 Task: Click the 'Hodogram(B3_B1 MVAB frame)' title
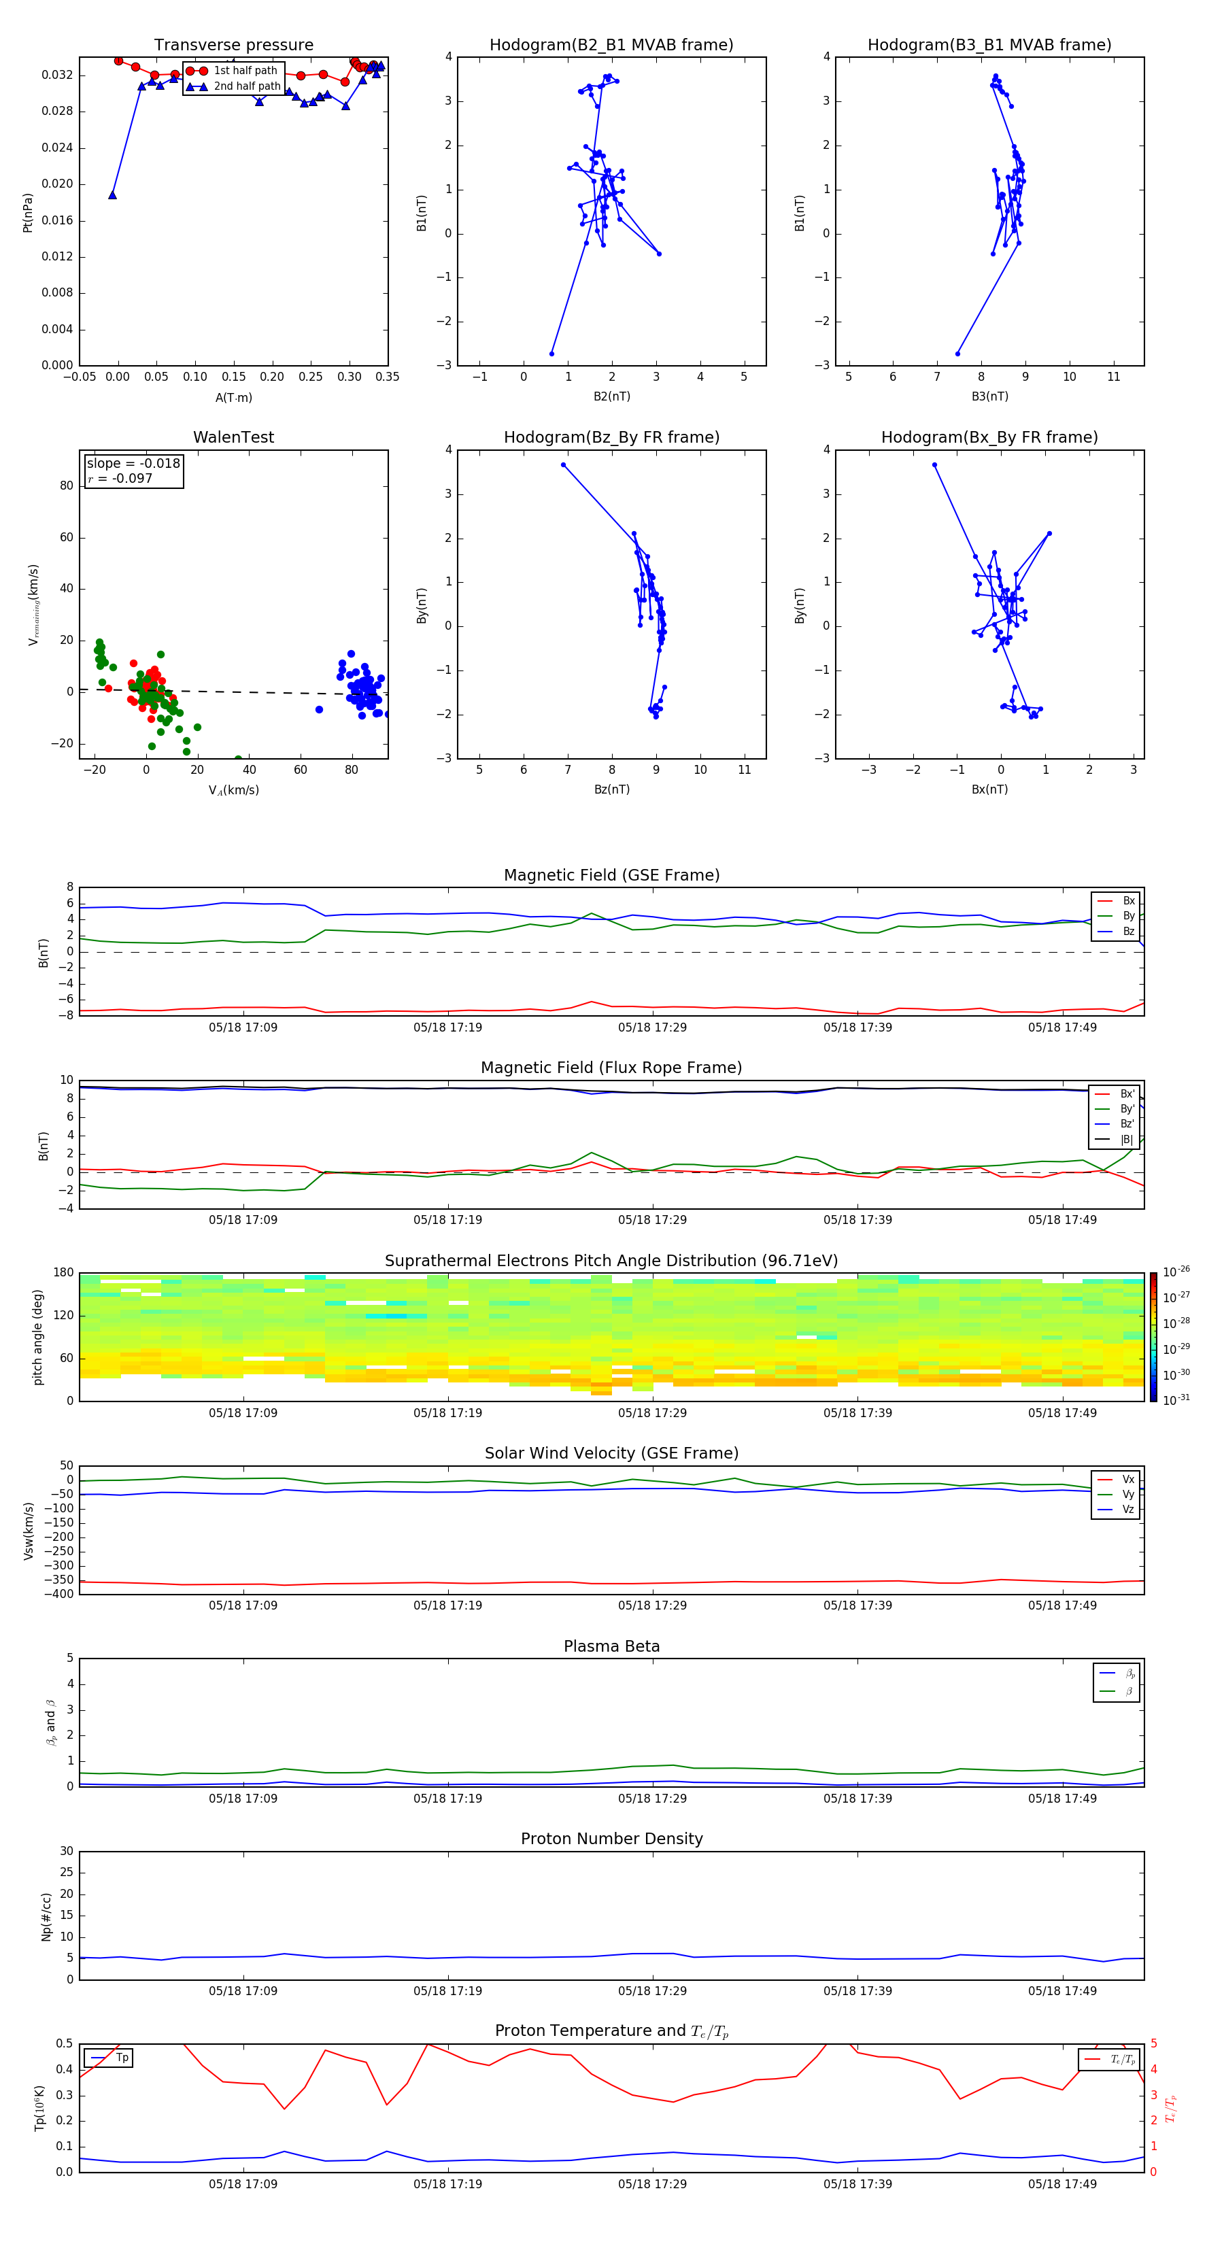tap(989, 46)
